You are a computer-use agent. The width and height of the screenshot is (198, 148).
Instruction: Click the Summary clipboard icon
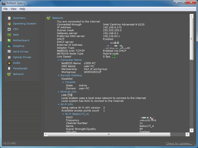[9, 18]
